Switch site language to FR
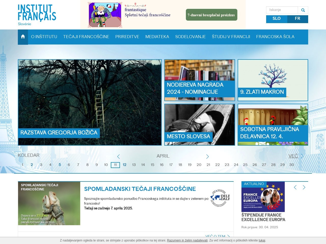326x244 pixels. pos(297,19)
